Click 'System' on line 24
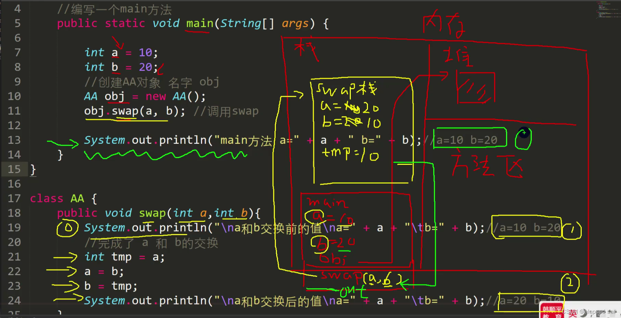This screenshot has width=621, height=318. pos(105,301)
